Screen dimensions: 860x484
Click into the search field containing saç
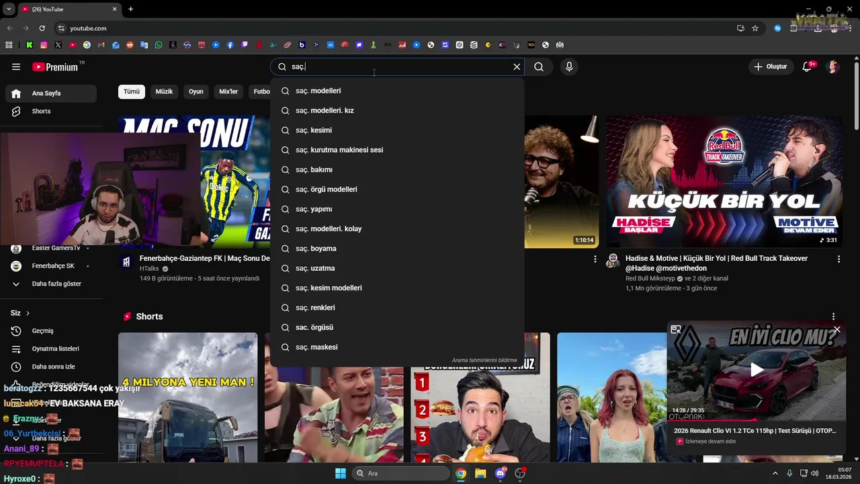[x=398, y=67]
